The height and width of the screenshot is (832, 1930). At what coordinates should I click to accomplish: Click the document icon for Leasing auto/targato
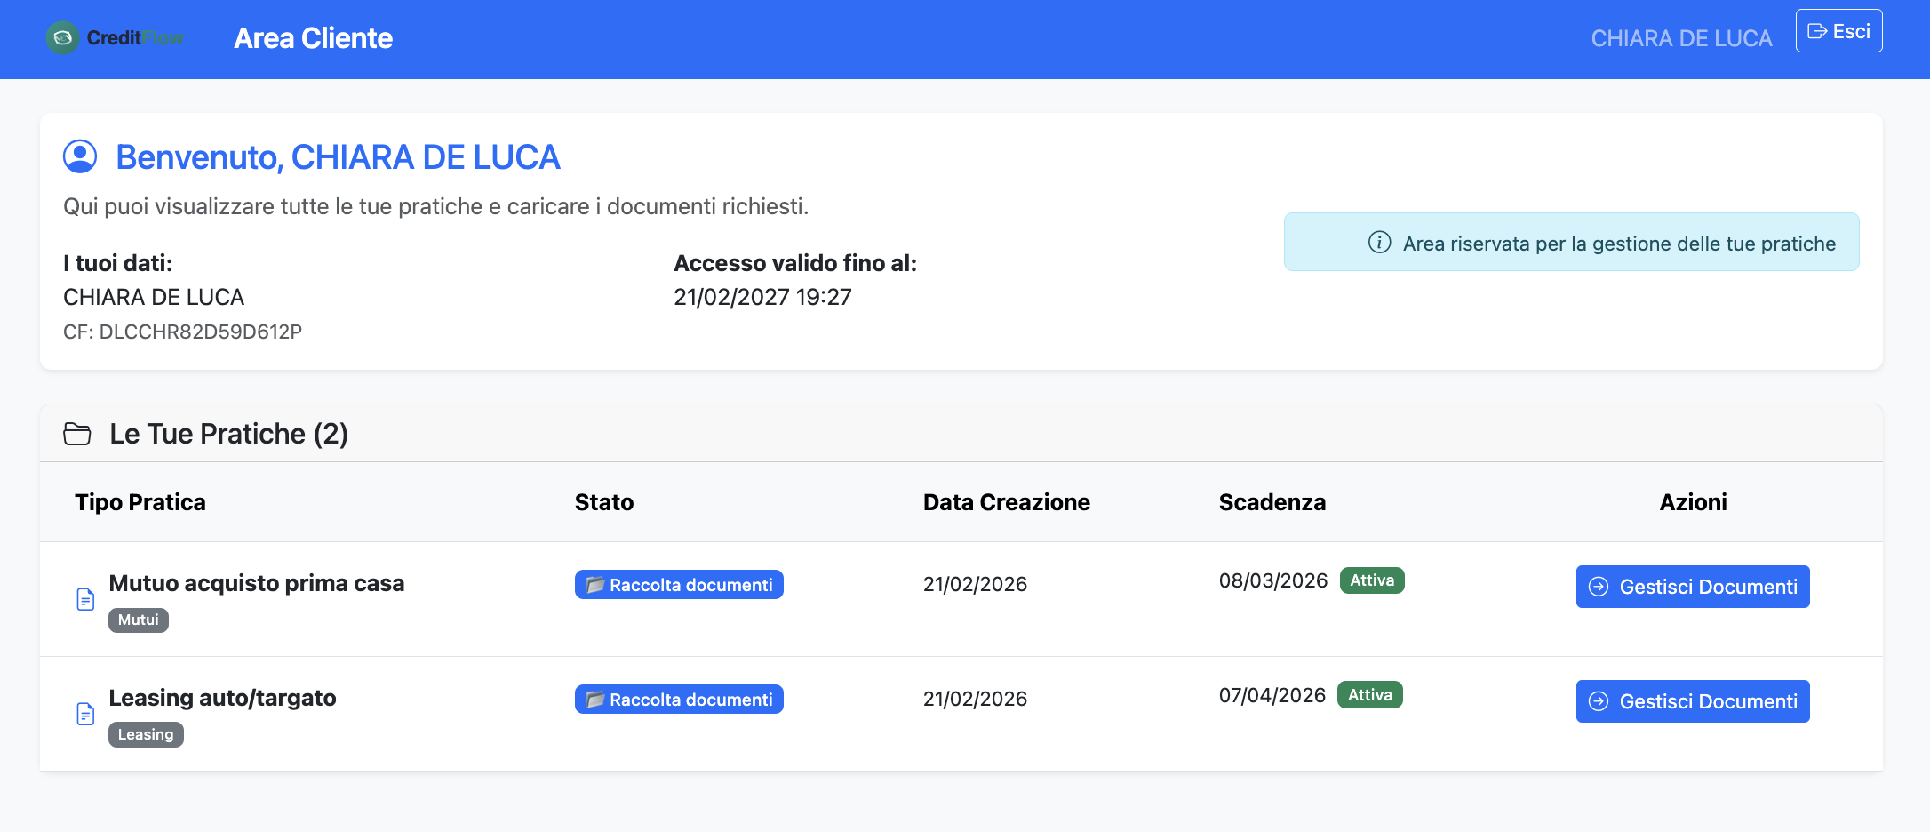coord(85,714)
